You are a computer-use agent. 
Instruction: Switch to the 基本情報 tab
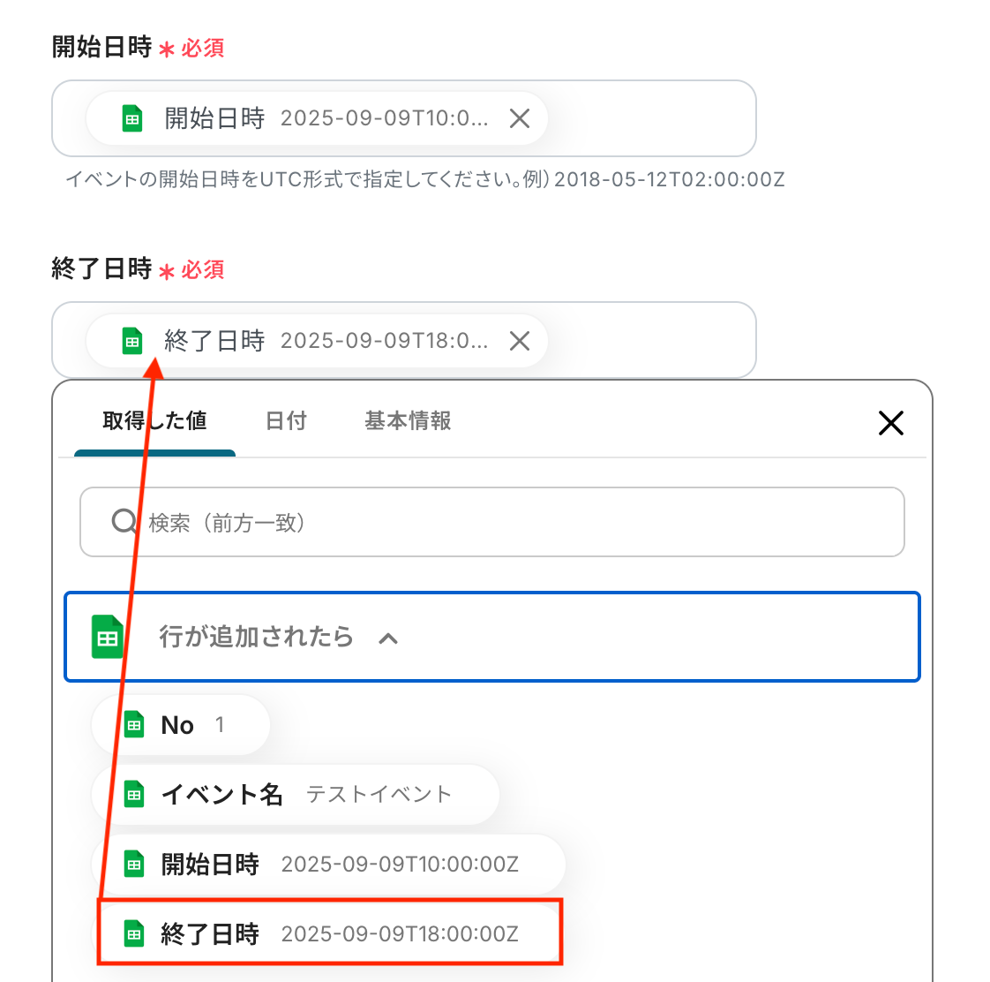(x=408, y=421)
